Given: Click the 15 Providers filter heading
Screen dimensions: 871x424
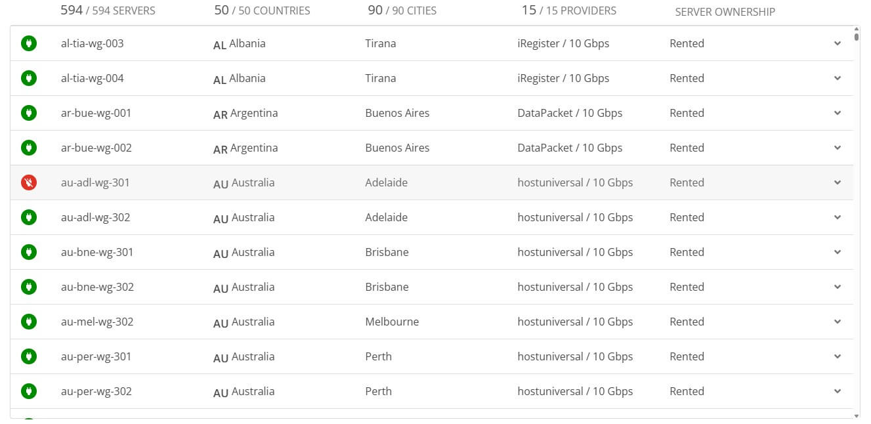Looking at the screenshot, I should [569, 11].
